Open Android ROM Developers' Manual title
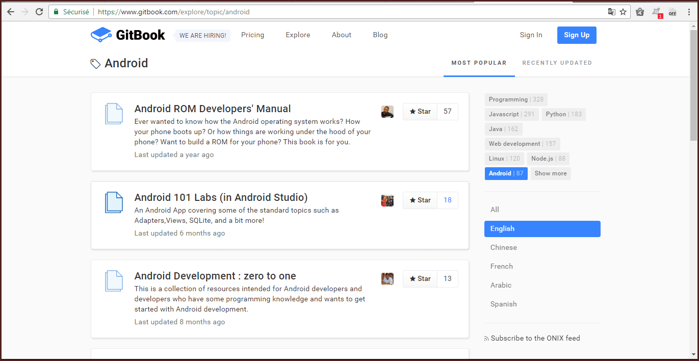This screenshot has height=361, width=699. click(213, 109)
